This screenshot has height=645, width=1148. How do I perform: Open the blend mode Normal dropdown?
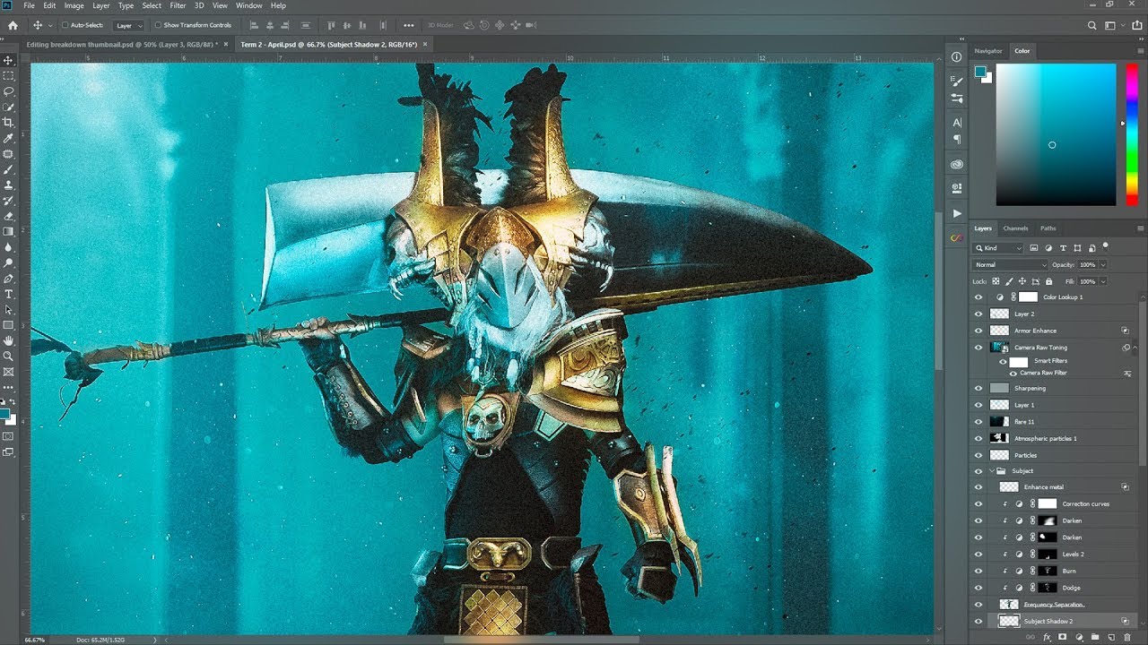1010,265
